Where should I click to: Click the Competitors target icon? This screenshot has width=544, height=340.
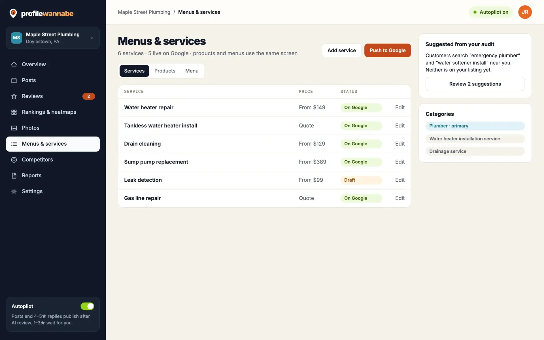14,160
